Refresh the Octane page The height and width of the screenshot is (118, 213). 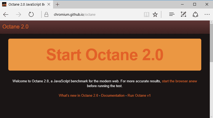[31, 14]
